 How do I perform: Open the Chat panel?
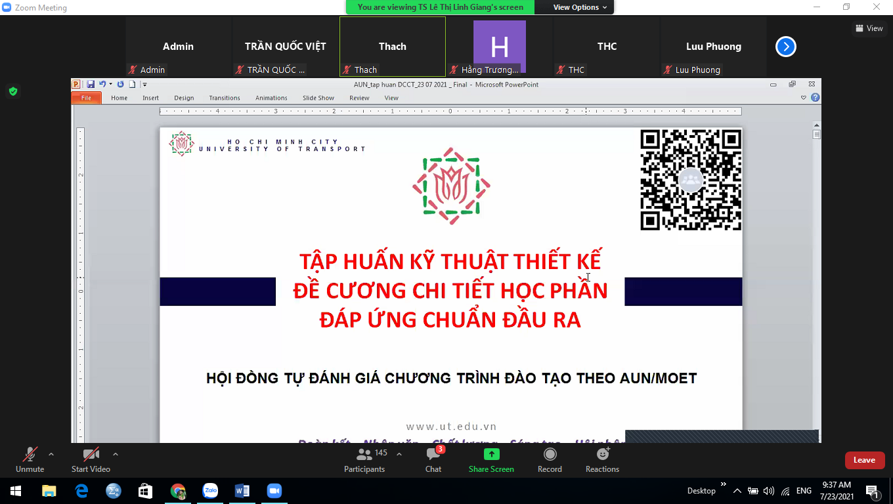[433, 459]
